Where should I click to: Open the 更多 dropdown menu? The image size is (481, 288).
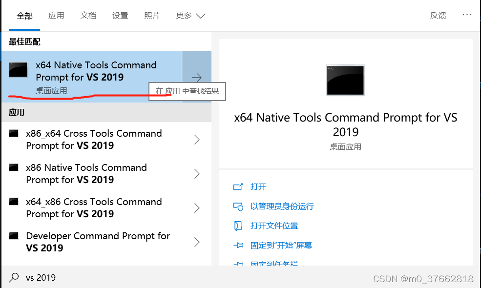(x=190, y=16)
